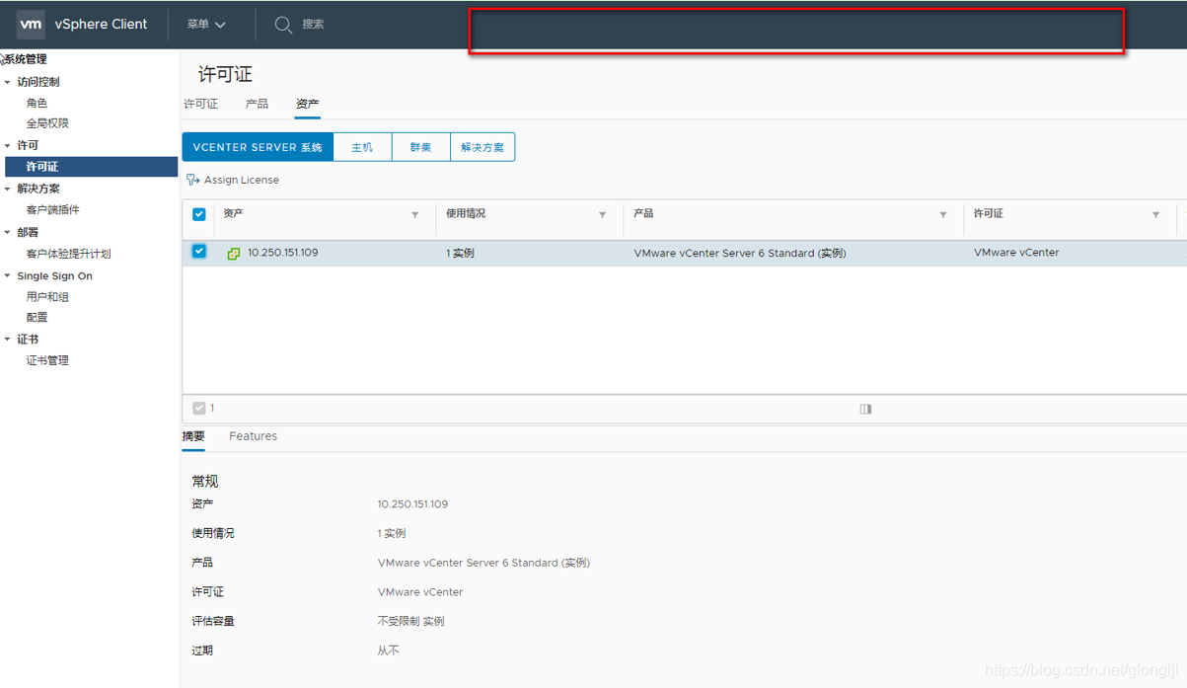Click the 从不 expiry value
1187x688 pixels.
click(x=388, y=651)
